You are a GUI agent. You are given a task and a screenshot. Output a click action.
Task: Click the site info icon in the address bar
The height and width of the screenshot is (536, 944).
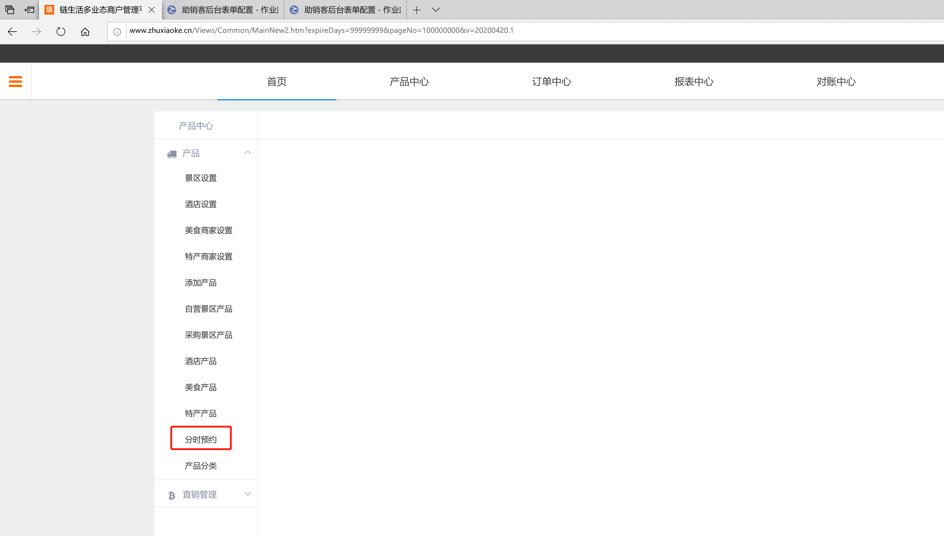(117, 32)
